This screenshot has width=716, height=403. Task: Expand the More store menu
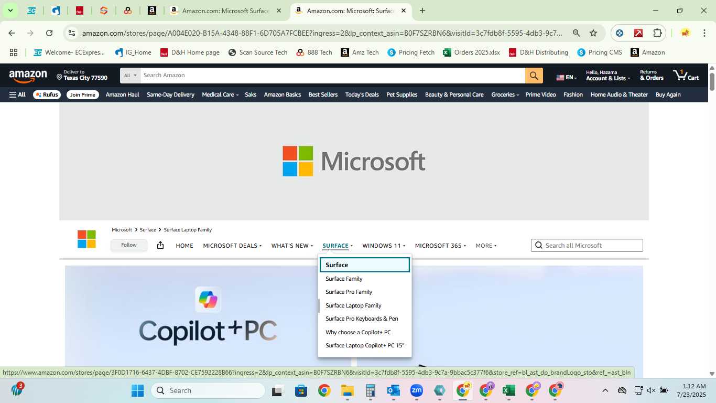(486, 246)
